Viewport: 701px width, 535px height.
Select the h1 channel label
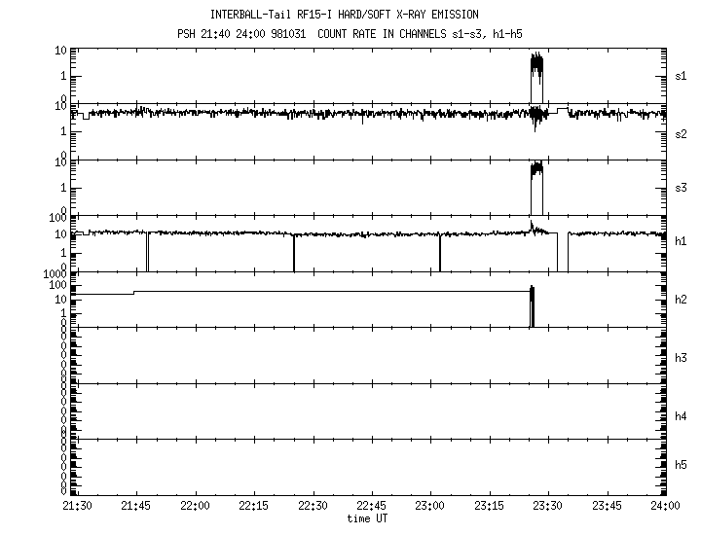682,241
